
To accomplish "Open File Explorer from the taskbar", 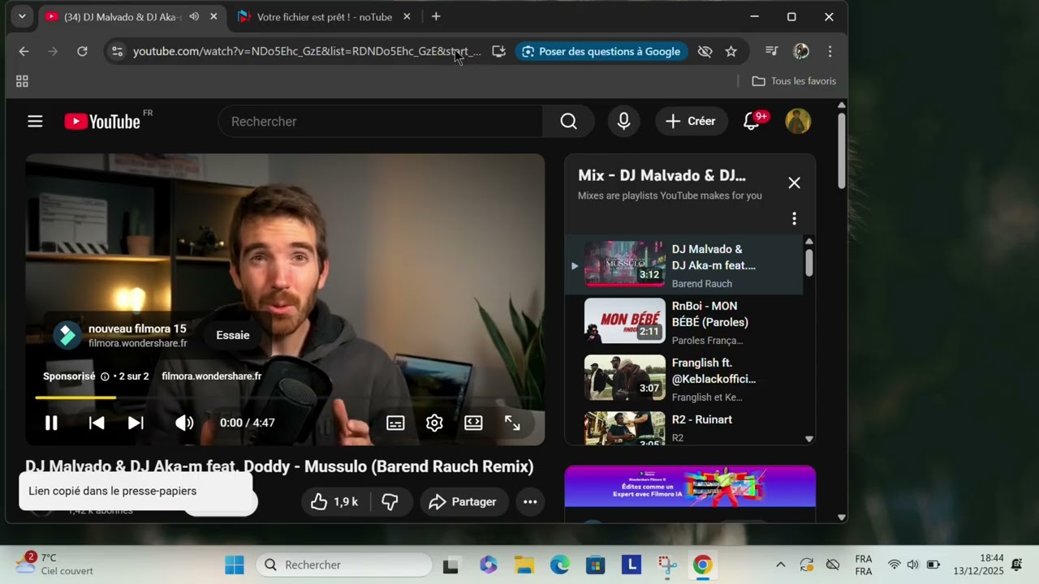I will click(x=524, y=565).
